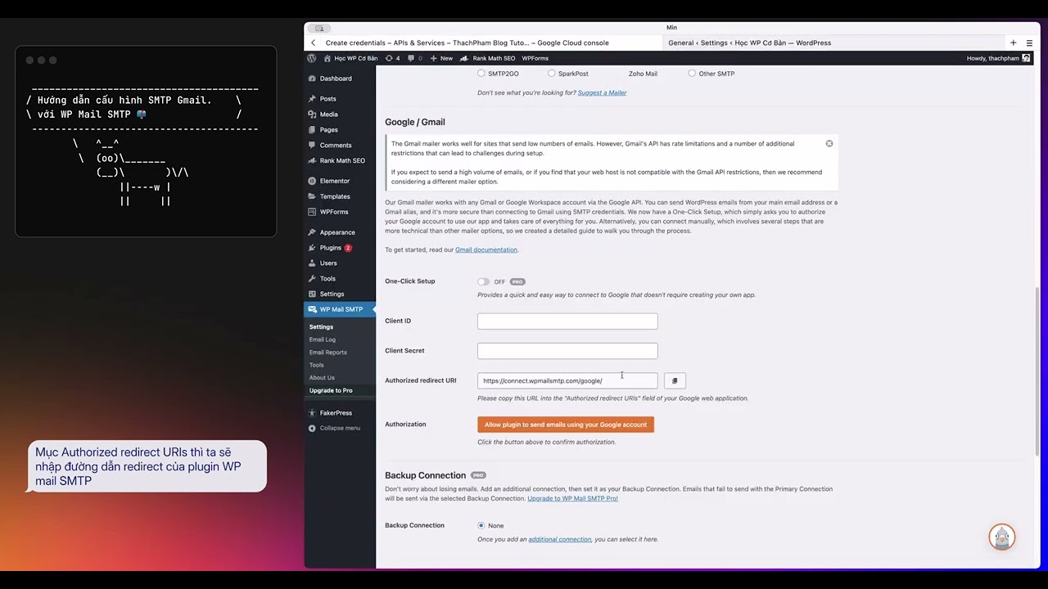1048x589 pixels.
Task: Open the help mascot chat bubble
Action: pos(1002,537)
